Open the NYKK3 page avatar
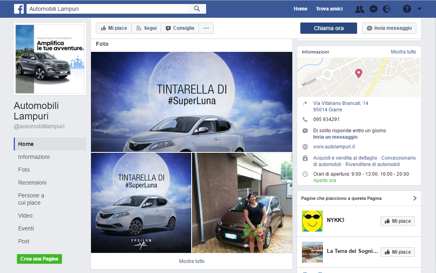 312,221
